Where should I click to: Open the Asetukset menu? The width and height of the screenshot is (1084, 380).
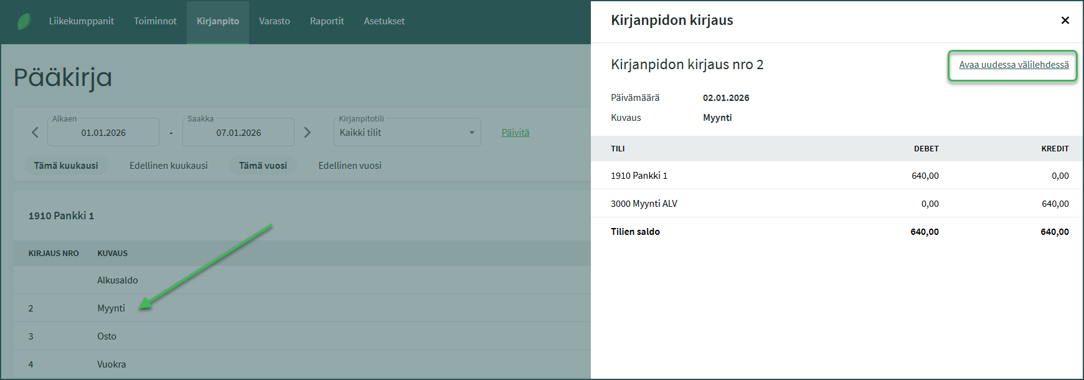[384, 21]
